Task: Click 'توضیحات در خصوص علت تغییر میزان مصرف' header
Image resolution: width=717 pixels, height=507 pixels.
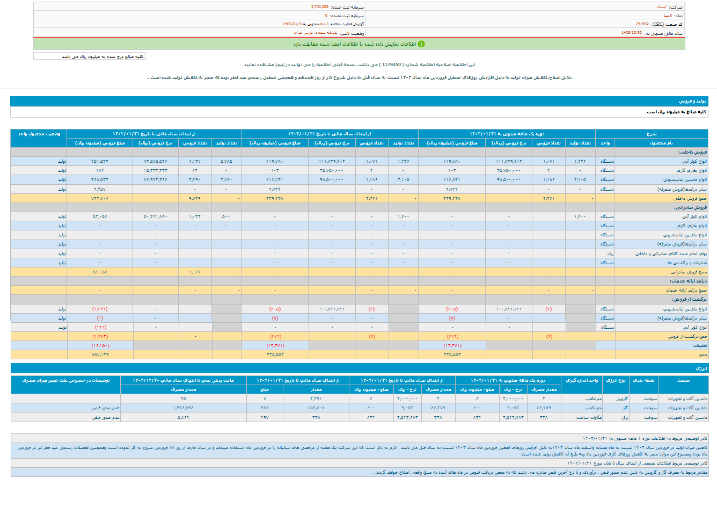Action: pos(65,380)
